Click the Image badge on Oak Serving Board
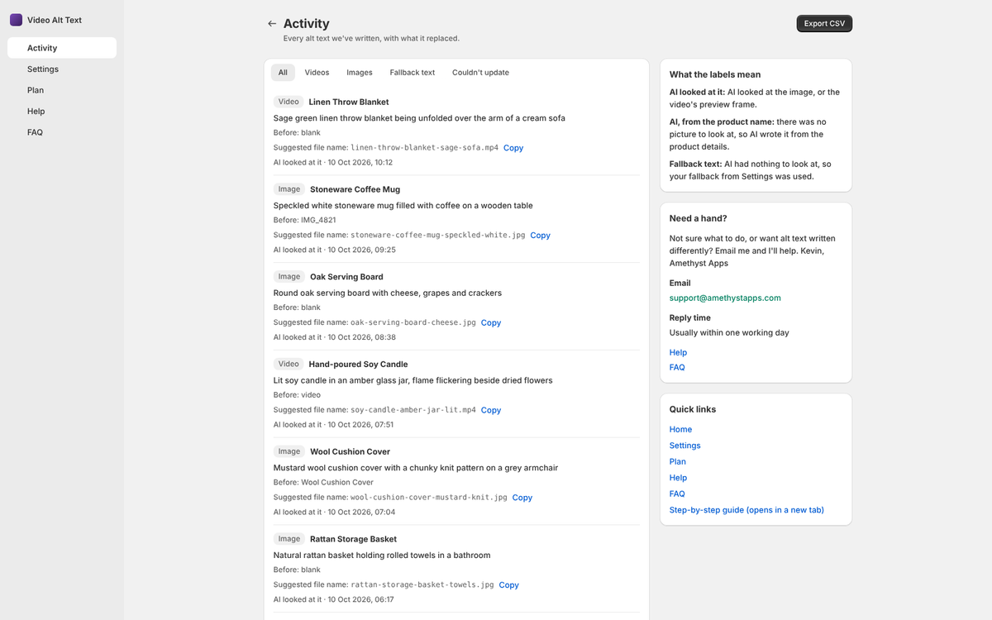Image resolution: width=992 pixels, height=620 pixels. [289, 277]
